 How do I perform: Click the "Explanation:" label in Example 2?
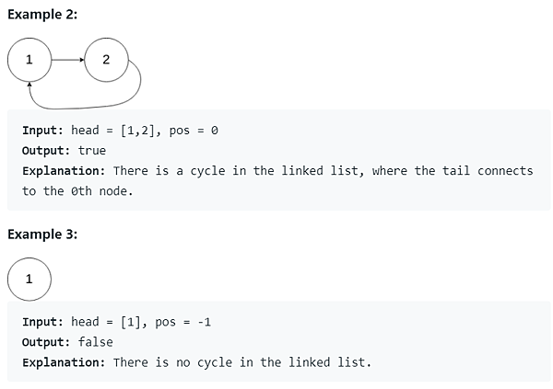(x=64, y=171)
